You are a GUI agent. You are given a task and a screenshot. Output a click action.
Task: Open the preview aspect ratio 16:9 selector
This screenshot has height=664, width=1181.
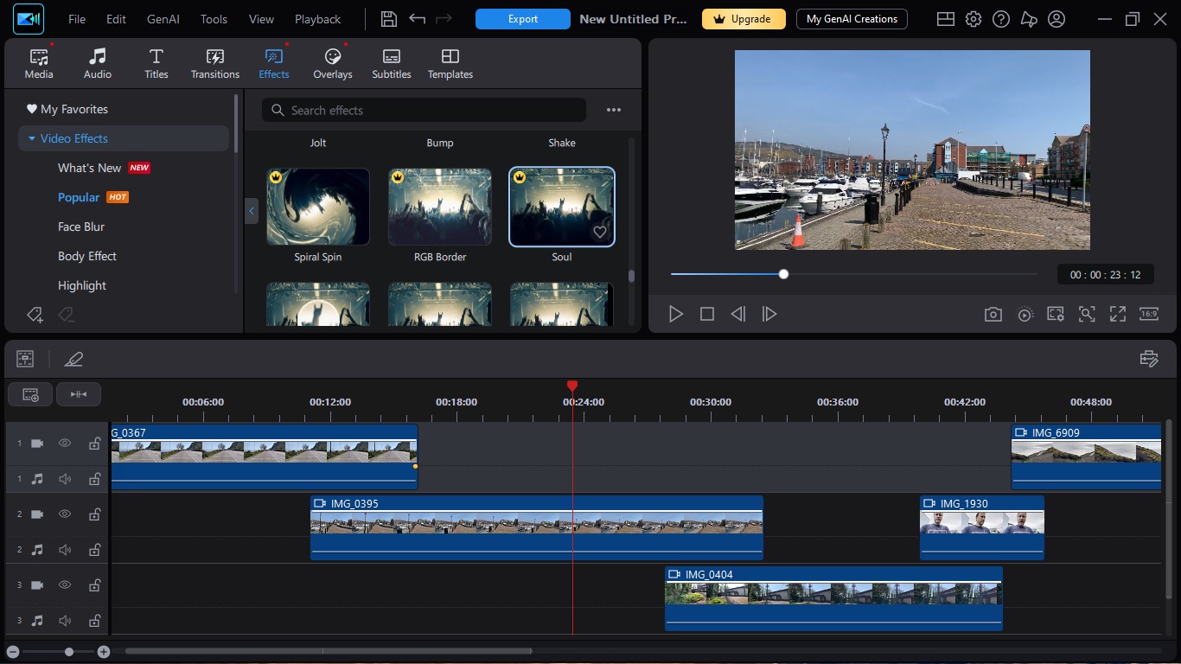pyautogui.click(x=1149, y=315)
